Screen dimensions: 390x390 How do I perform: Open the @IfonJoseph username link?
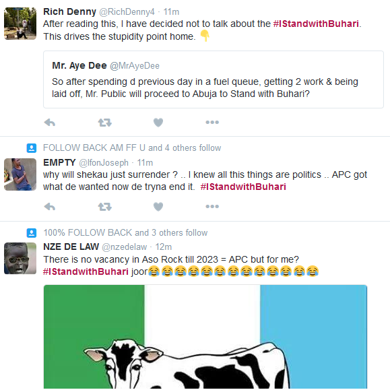tap(104, 162)
